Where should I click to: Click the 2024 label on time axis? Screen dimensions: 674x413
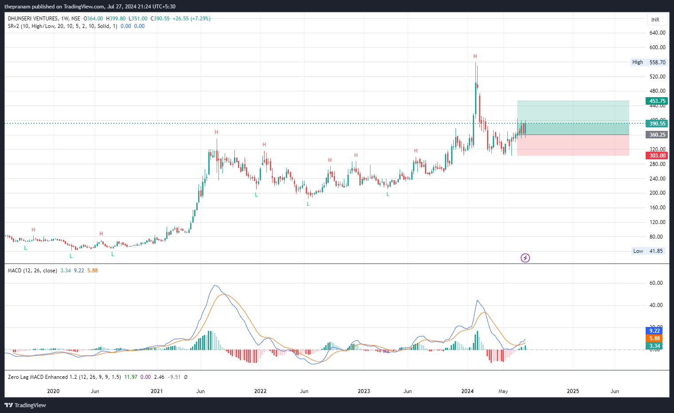[x=468, y=391]
